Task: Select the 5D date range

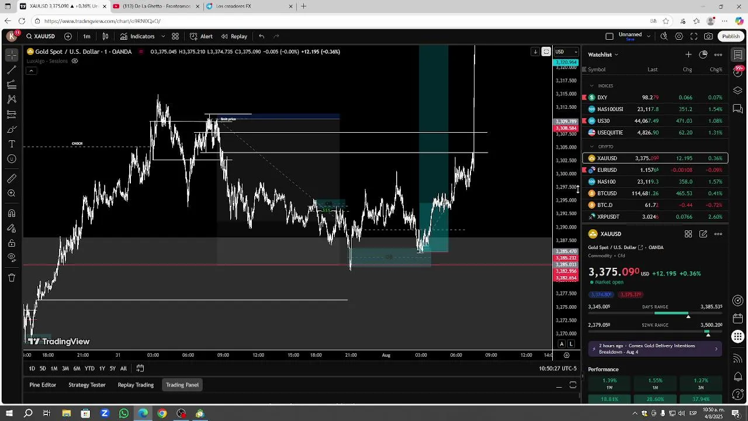Action: coord(43,368)
